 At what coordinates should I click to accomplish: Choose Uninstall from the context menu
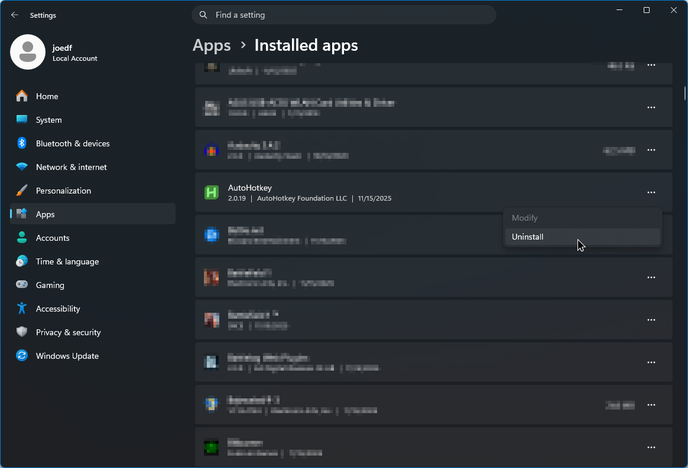click(583, 237)
